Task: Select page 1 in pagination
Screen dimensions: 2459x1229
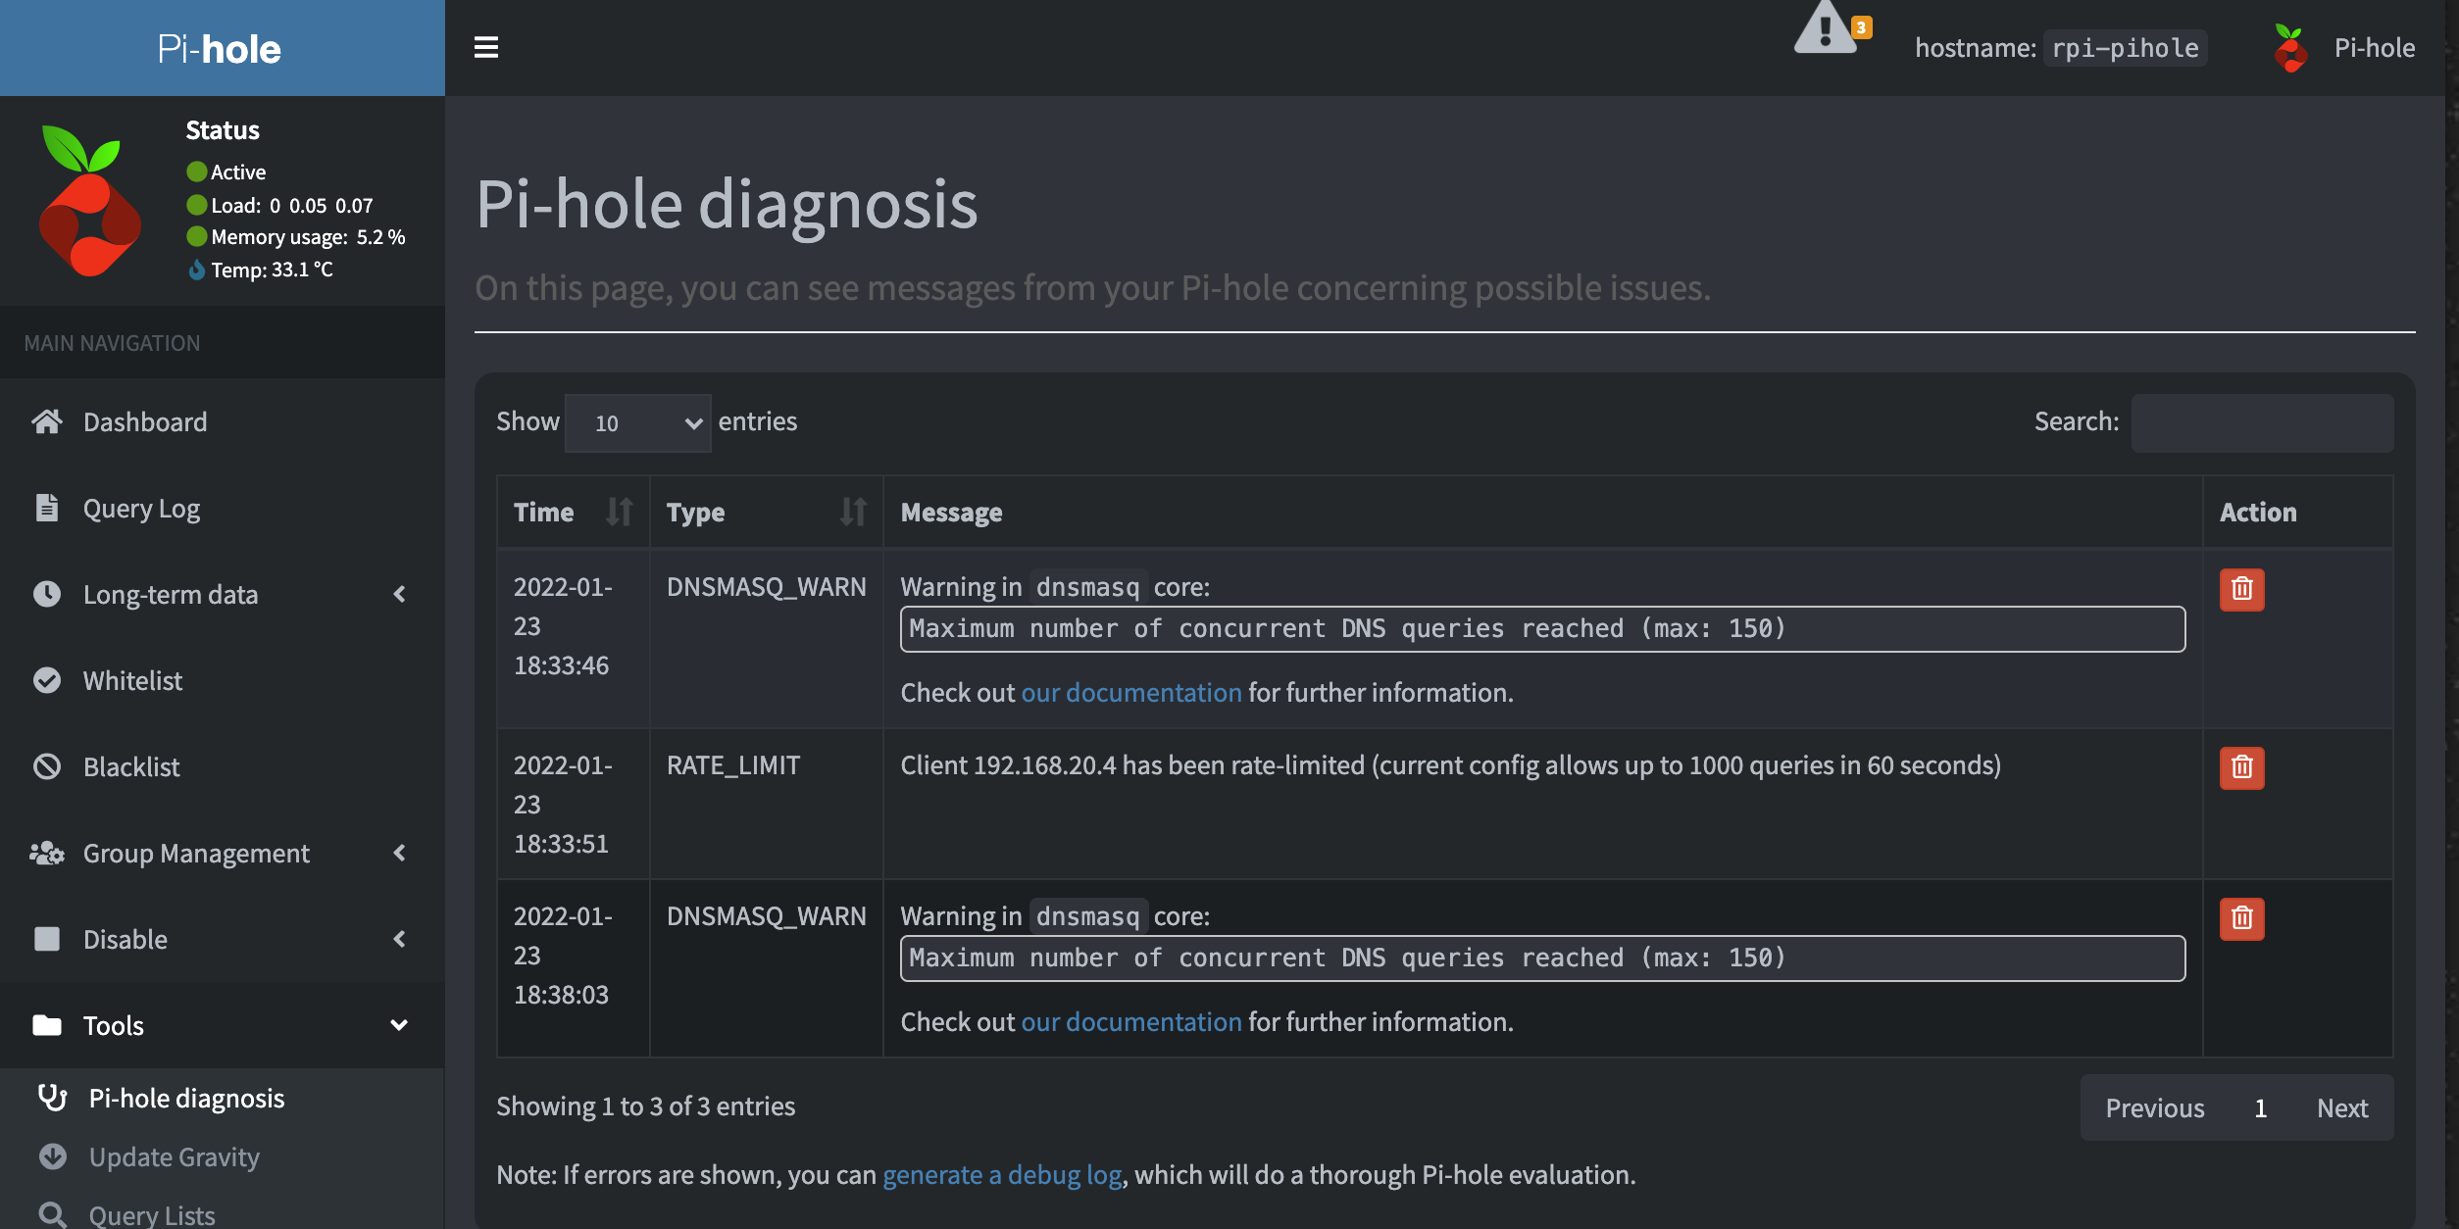Action: [x=2261, y=1107]
